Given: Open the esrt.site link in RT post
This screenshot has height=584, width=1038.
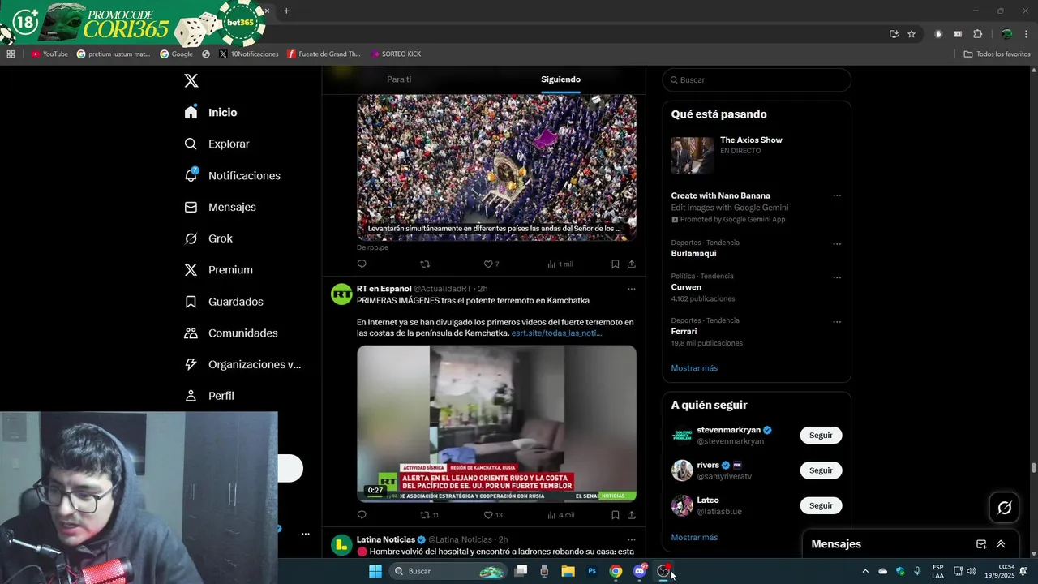Looking at the screenshot, I should tap(556, 333).
